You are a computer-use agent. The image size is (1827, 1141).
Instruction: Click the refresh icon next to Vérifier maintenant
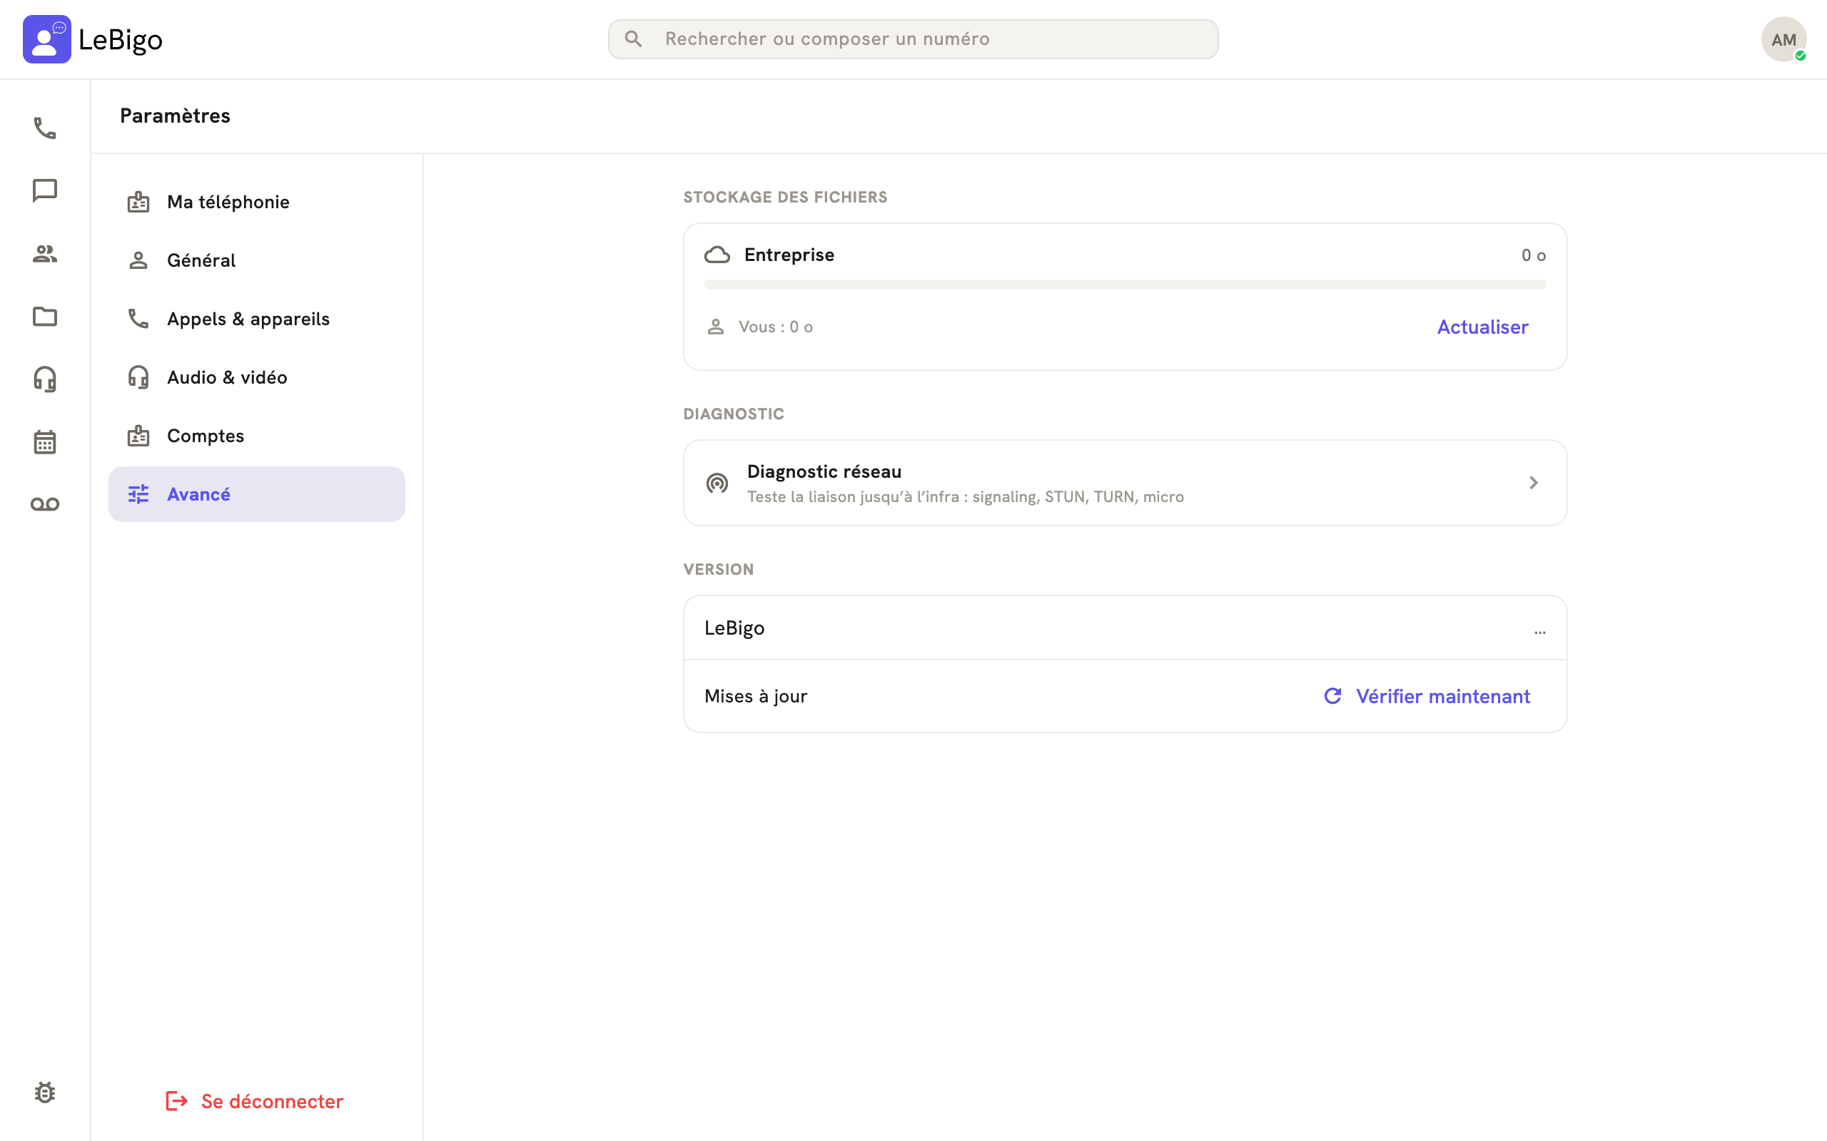[x=1332, y=696]
